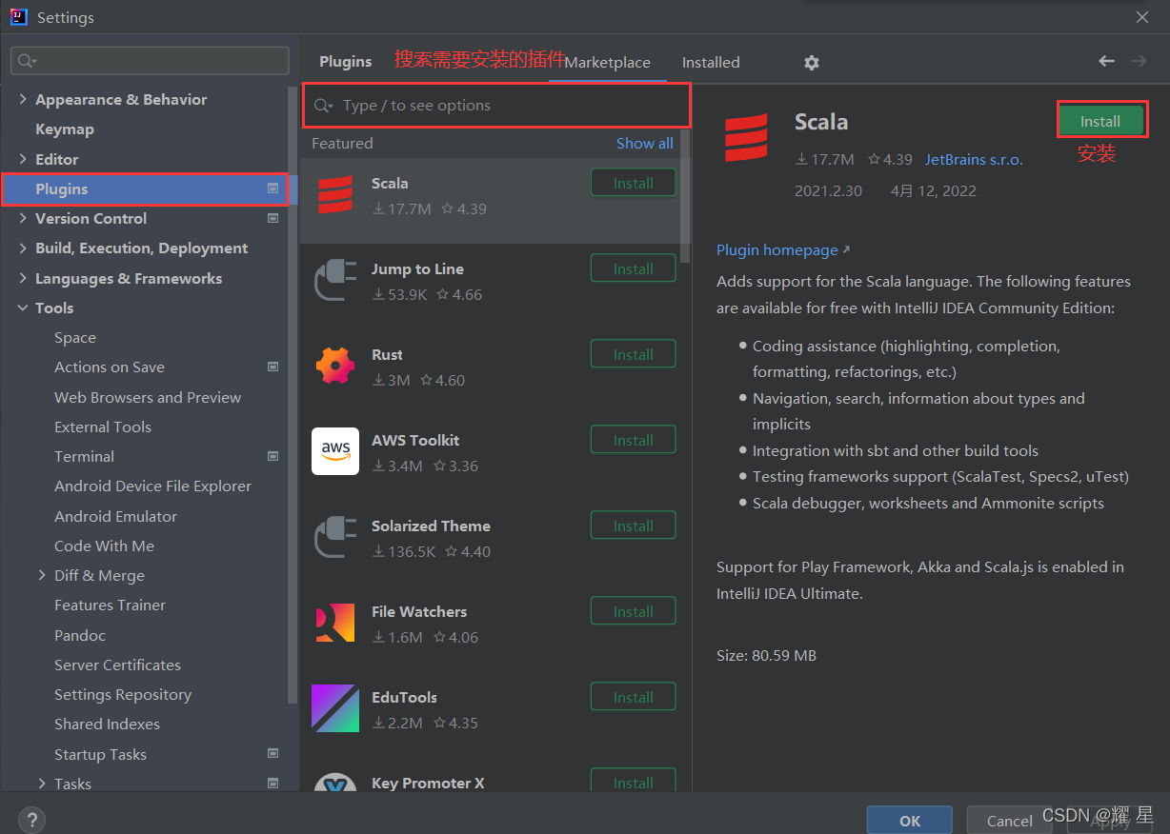This screenshot has height=834, width=1170.
Task: Navigate forward with the right arrow
Action: pos(1139,61)
